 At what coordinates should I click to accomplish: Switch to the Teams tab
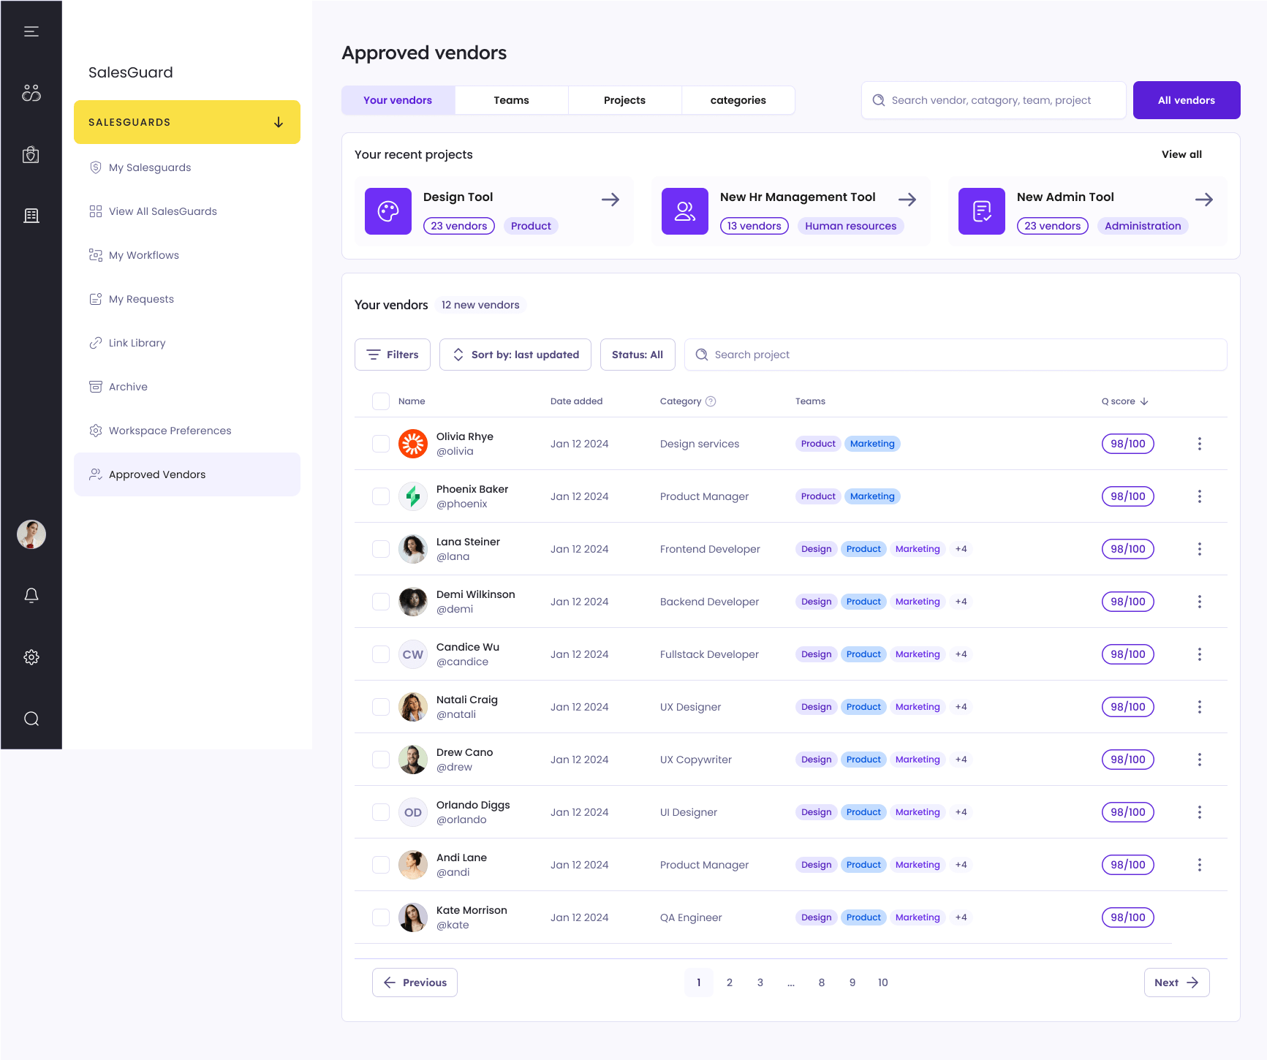tap(511, 100)
